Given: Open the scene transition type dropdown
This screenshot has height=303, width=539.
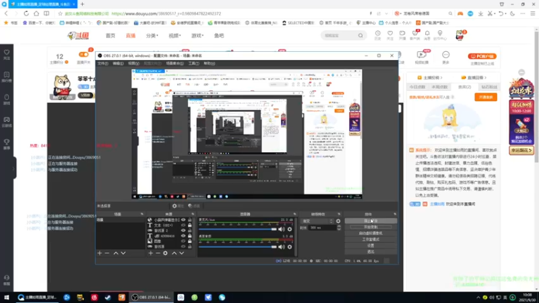Looking at the screenshot, I should coord(317,222).
